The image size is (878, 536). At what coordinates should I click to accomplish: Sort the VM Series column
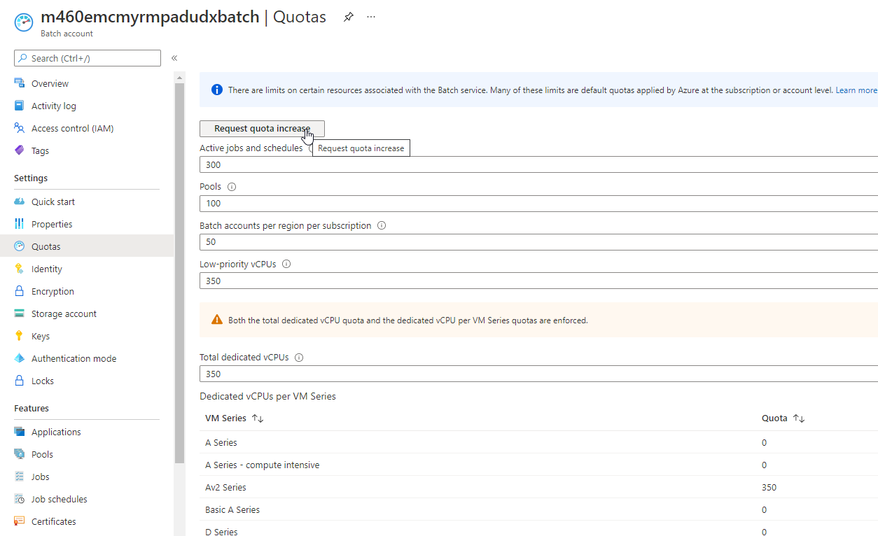pyautogui.click(x=235, y=418)
